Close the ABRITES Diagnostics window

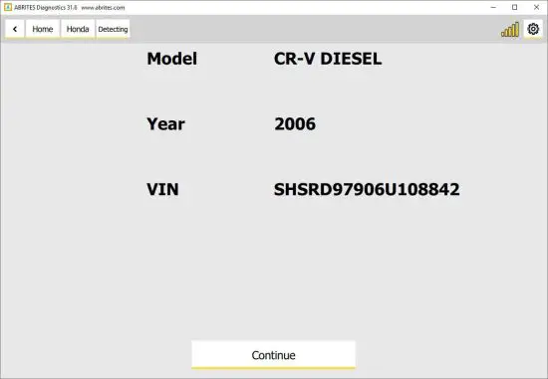tap(536, 7)
